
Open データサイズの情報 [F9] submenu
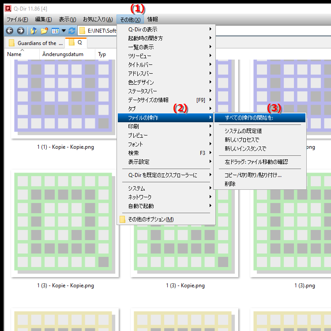pyautogui.click(x=165, y=100)
